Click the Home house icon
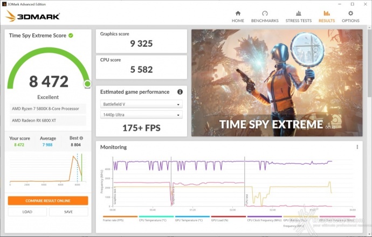The width and height of the screenshot is (372, 237). pos(238,13)
